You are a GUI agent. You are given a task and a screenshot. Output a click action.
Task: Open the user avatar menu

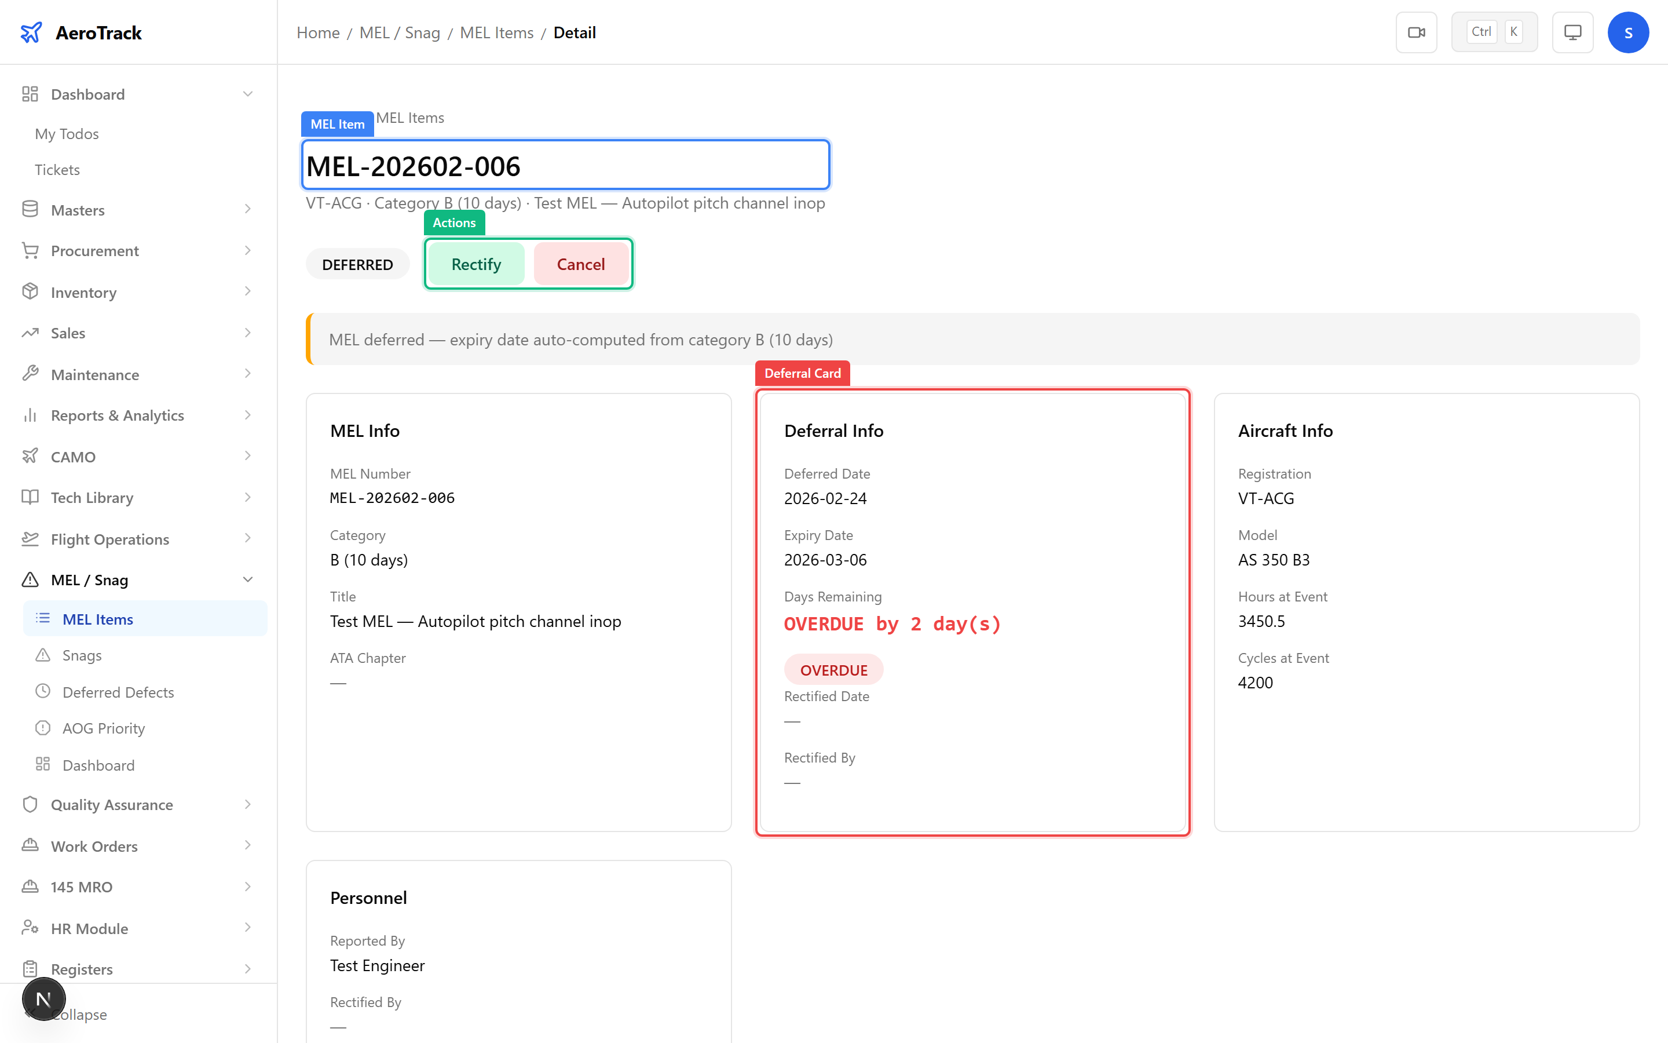[1629, 32]
